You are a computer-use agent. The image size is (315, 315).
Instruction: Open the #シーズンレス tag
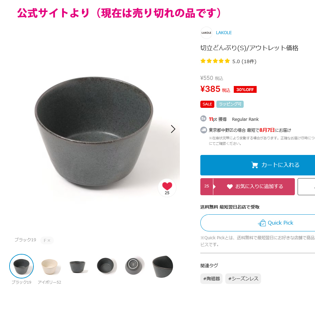pos(243,278)
